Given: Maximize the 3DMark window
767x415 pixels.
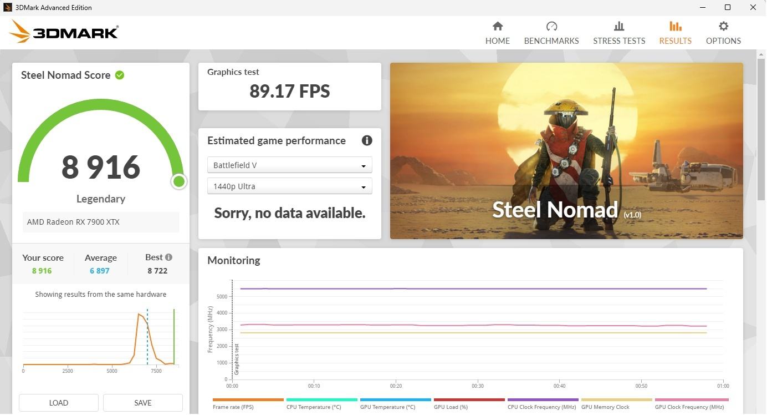Looking at the screenshot, I should pyautogui.click(x=728, y=7).
